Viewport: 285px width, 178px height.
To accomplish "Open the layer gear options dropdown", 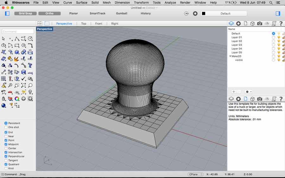I will (x=249, y=92).
